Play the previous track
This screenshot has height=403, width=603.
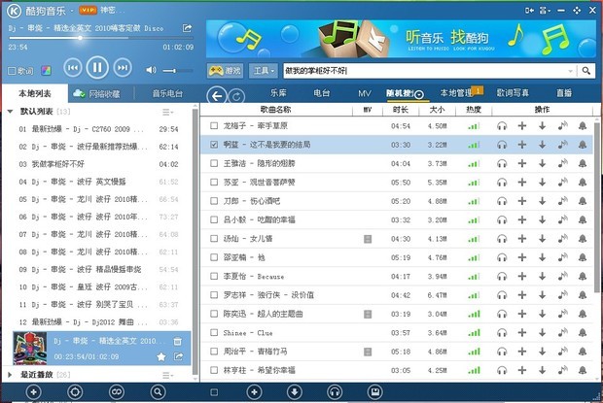click(73, 68)
